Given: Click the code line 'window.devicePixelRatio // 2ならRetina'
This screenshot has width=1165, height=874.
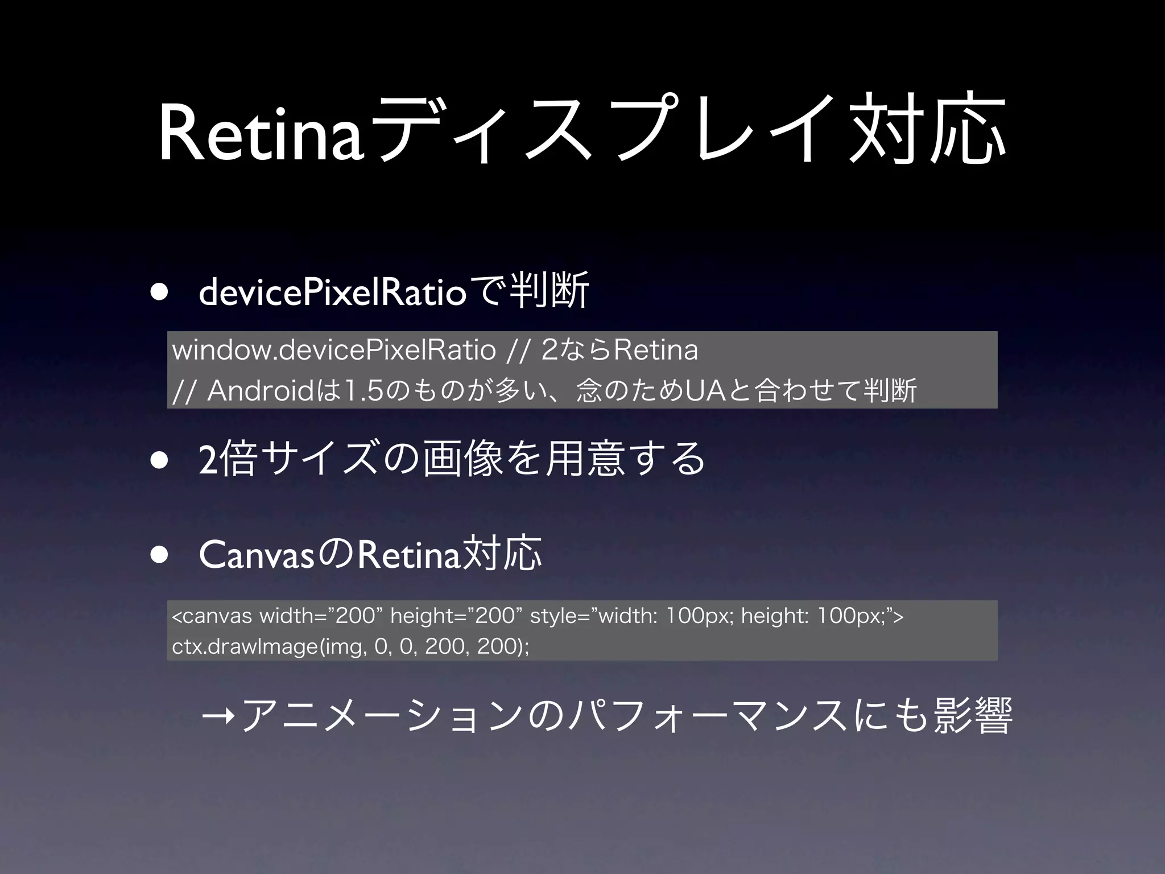Looking at the screenshot, I should (435, 350).
